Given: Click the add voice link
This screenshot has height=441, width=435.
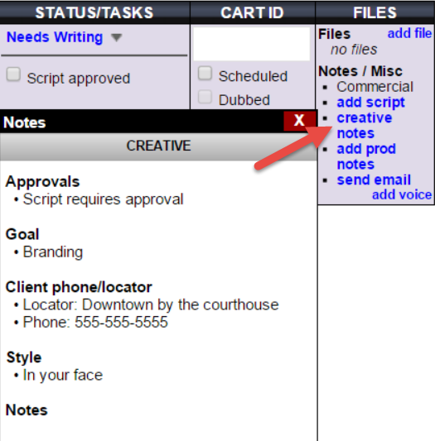Looking at the screenshot, I should (402, 194).
